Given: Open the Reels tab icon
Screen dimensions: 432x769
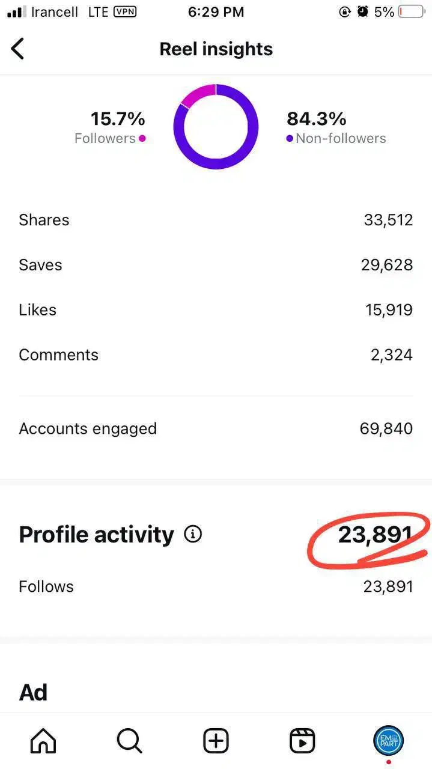Looking at the screenshot, I should coord(302,741).
